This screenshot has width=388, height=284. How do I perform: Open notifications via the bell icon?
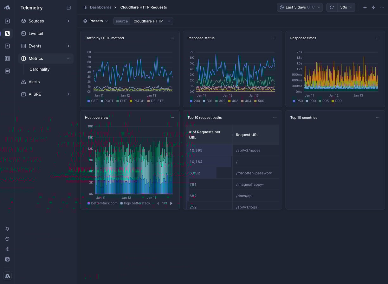point(7,229)
